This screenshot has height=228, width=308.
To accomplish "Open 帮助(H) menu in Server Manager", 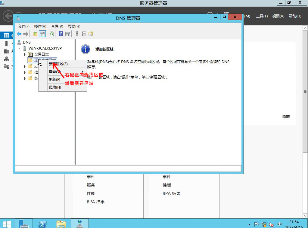I will point(295,16).
